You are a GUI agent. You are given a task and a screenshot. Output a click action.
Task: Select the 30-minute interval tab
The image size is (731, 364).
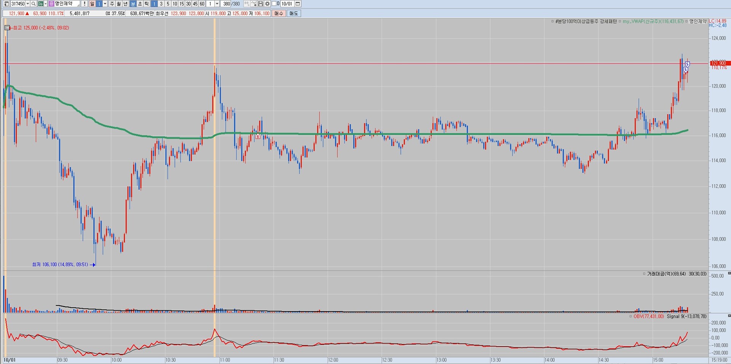tap(188, 4)
